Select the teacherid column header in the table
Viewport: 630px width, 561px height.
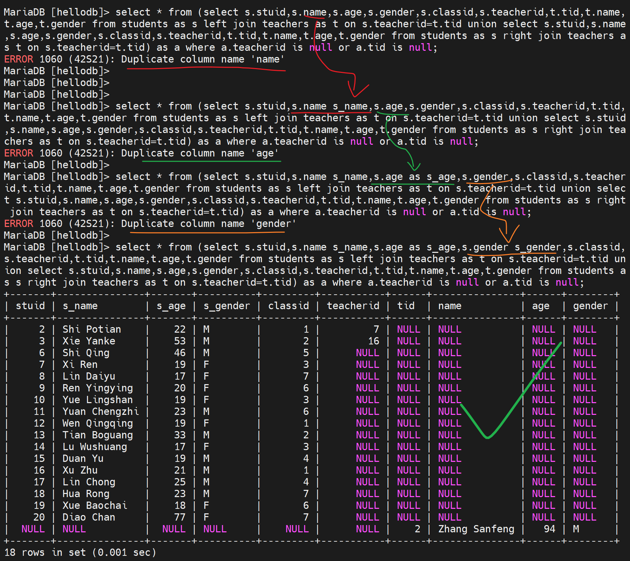[x=353, y=306]
